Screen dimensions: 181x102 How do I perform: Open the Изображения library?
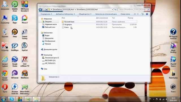point(50,41)
